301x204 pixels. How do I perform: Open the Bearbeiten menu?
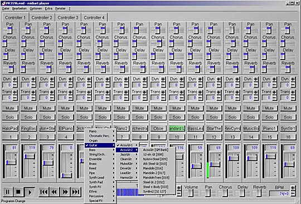click(20, 8)
